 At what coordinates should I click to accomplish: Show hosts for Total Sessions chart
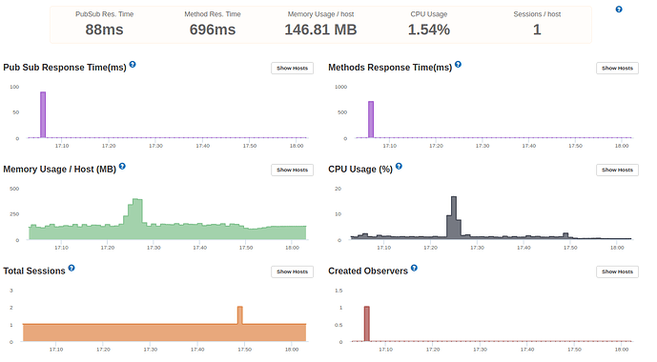[x=292, y=271]
